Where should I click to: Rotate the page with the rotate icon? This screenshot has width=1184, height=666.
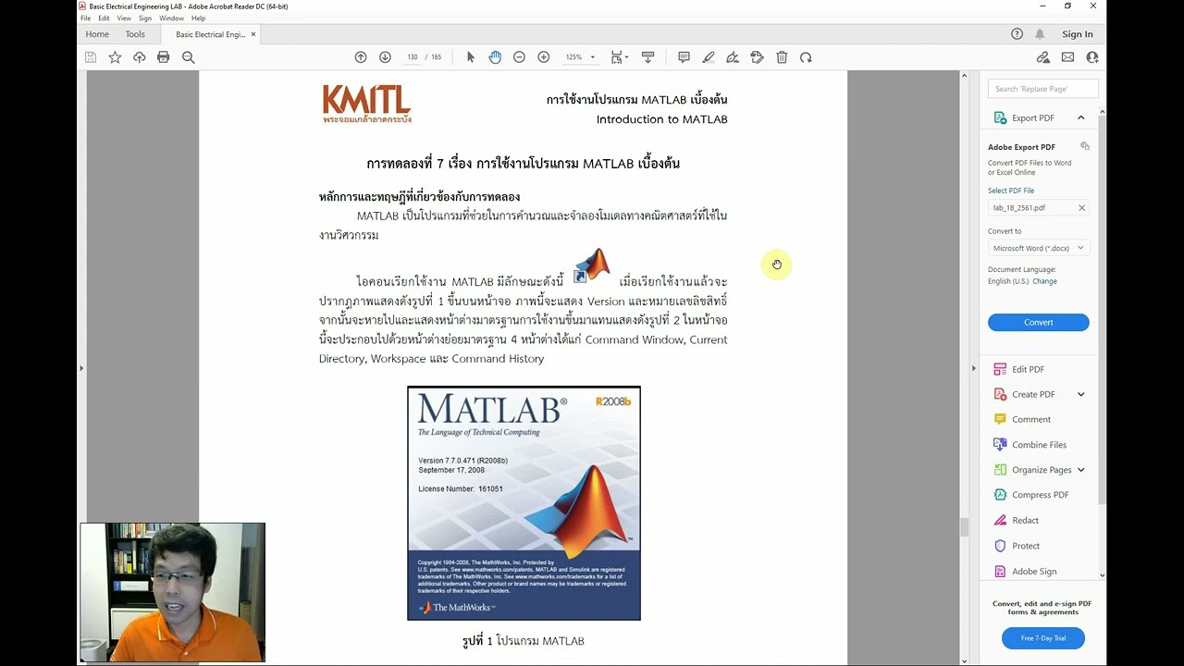point(806,57)
